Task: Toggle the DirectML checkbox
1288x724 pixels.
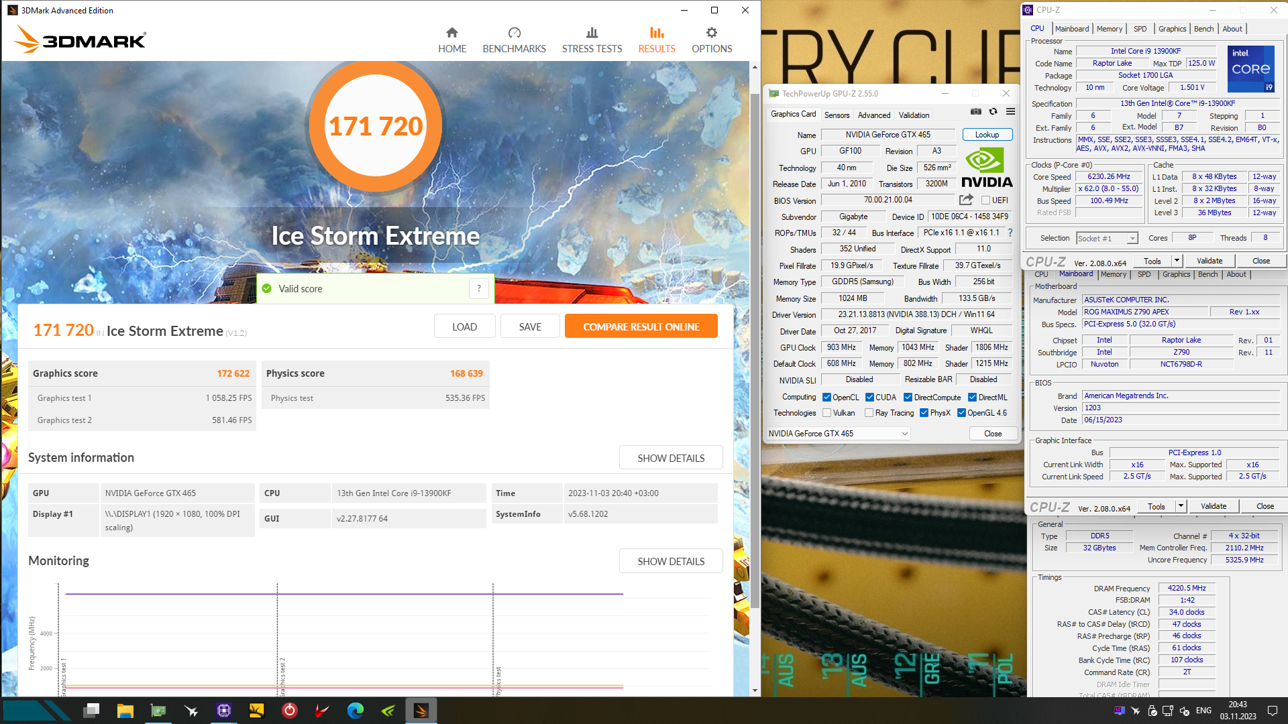Action: tap(972, 398)
